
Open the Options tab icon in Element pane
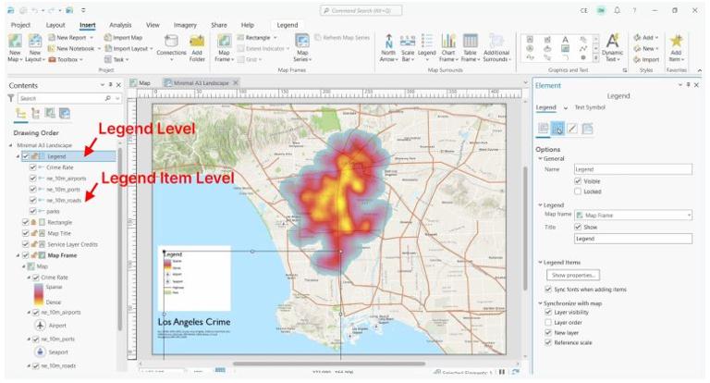point(543,129)
